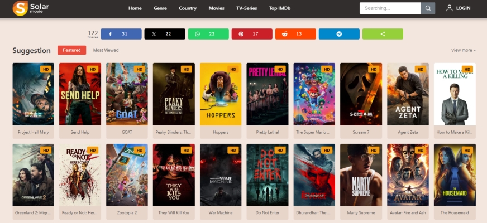Click the Solar Movie logo

pyautogui.click(x=28, y=8)
